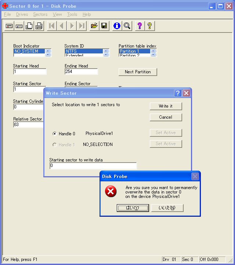Jump to first sector toolbar arrow
235x265 pixels.
coord(52,26)
